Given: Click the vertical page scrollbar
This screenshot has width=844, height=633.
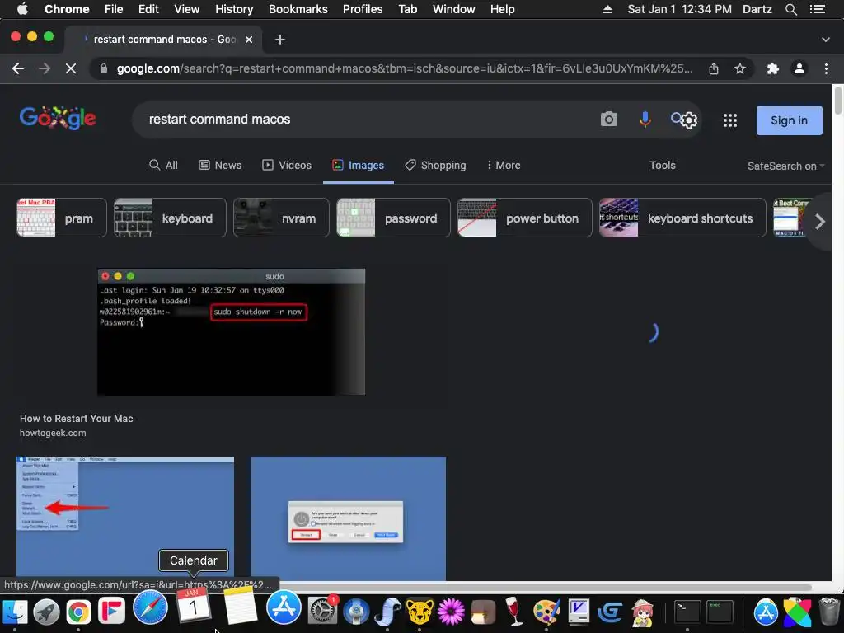Looking at the screenshot, I should [838, 100].
